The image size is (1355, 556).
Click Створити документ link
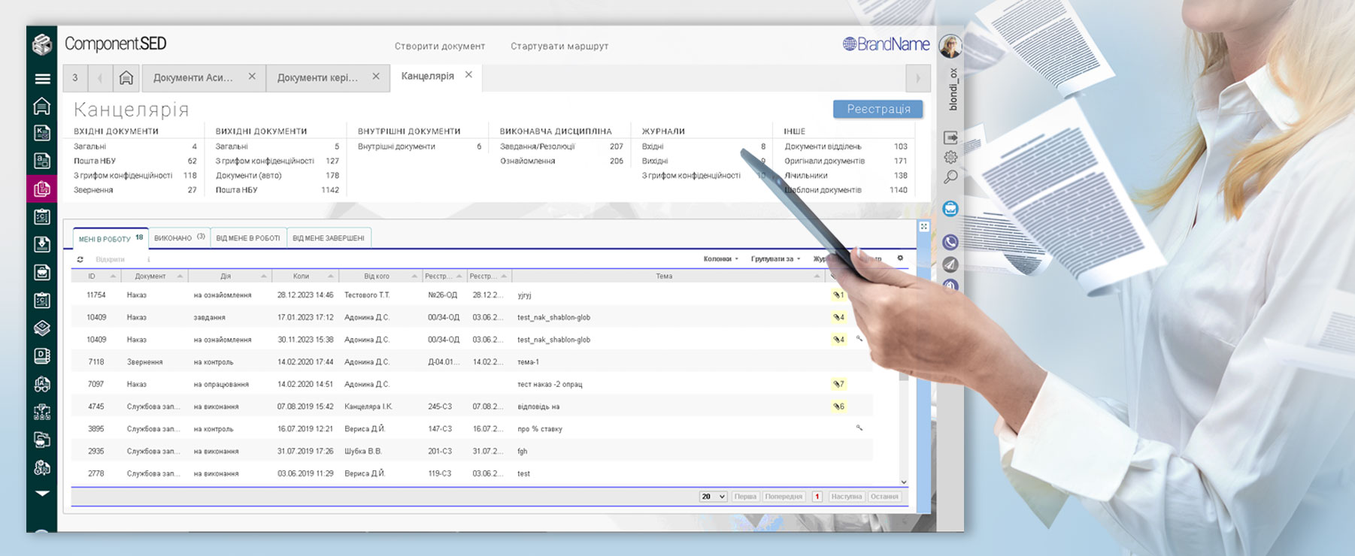point(440,46)
